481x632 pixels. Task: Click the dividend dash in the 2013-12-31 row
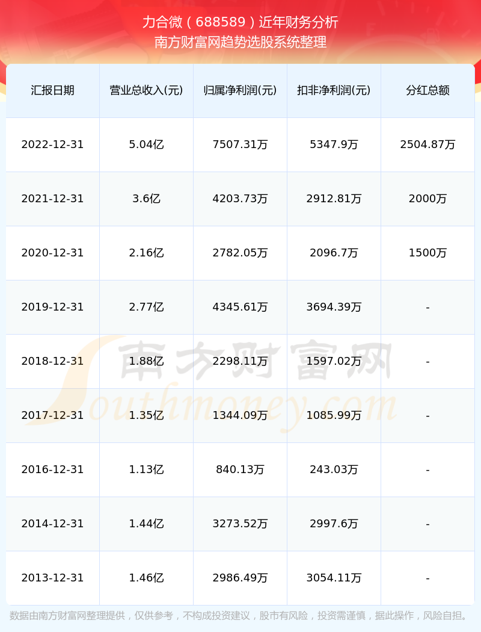point(428,579)
